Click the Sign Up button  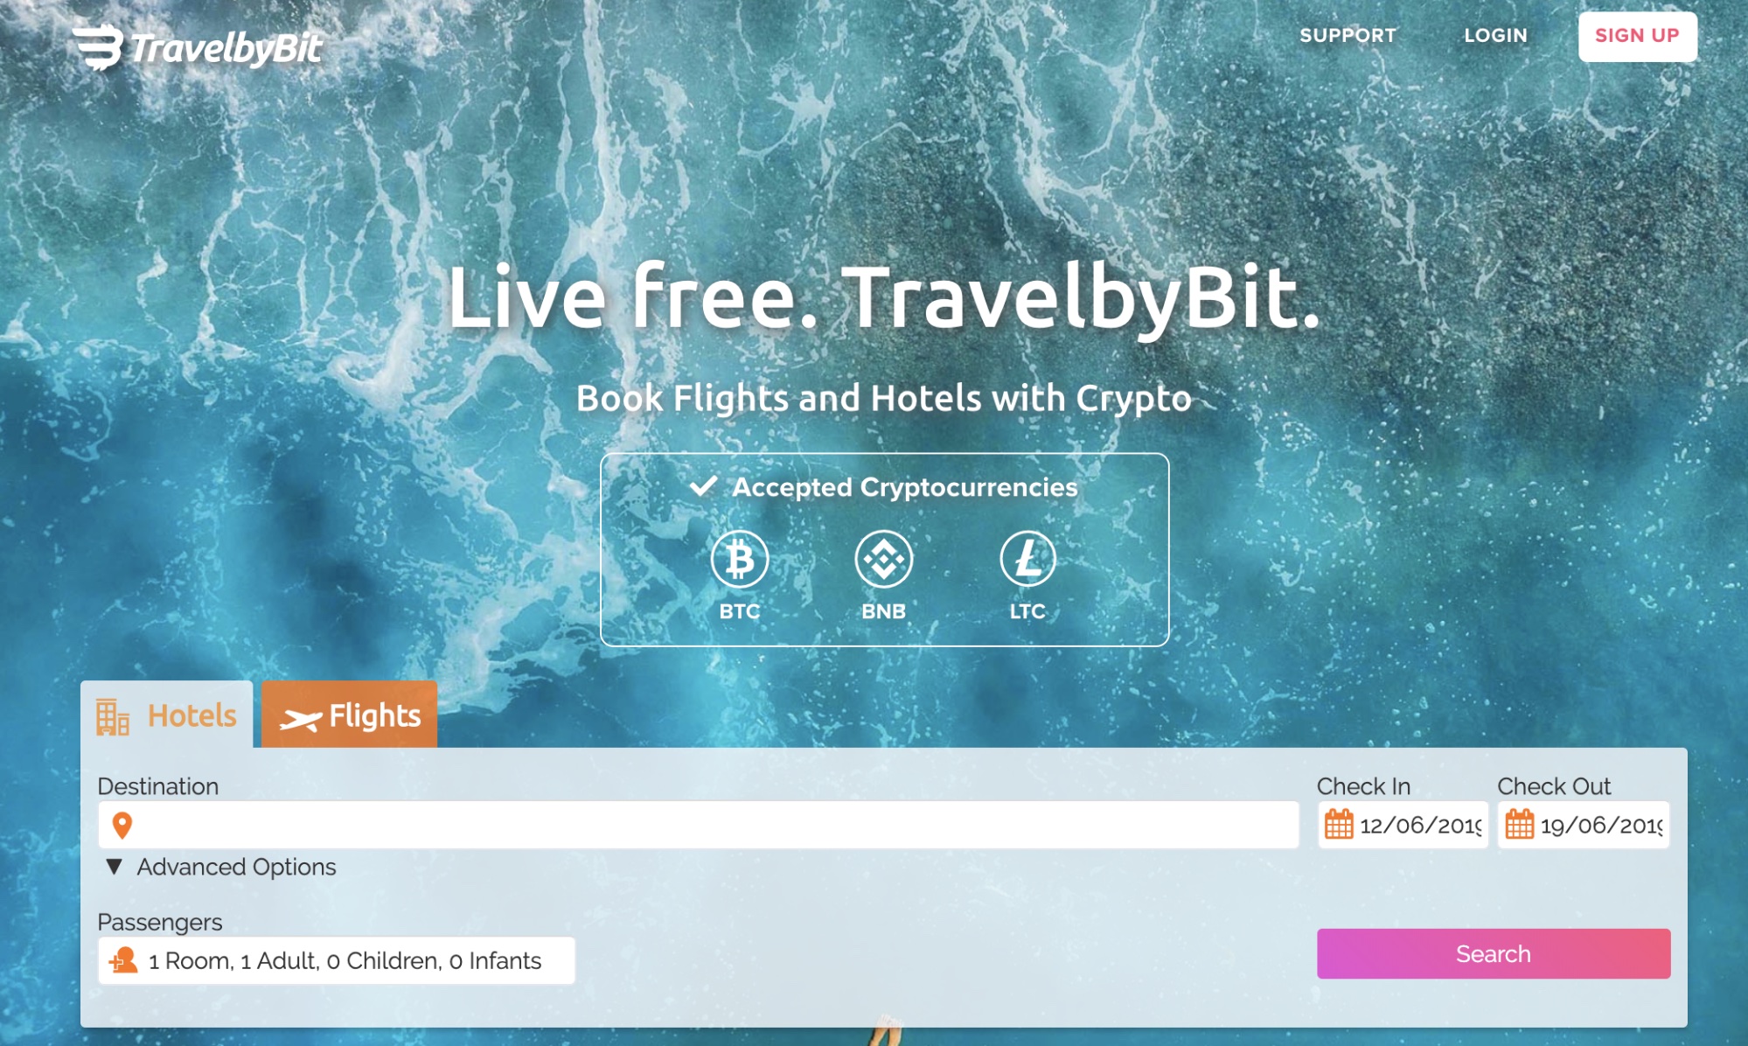click(1637, 36)
